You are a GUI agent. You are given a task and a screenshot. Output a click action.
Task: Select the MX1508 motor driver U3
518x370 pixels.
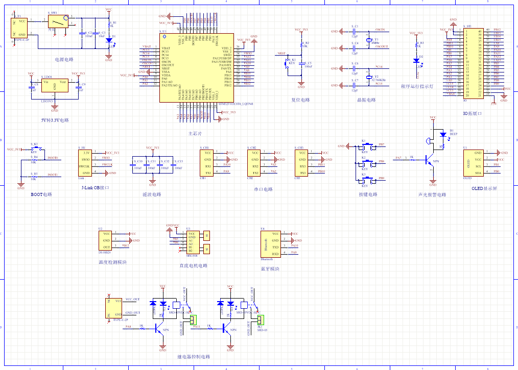pyautogui.click(x=193, y=242)
